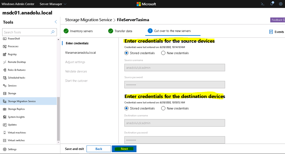This screenshot has height=154, width=285.
Task: Click the search magnifier in Search Tools
Action: coord(53,32)
